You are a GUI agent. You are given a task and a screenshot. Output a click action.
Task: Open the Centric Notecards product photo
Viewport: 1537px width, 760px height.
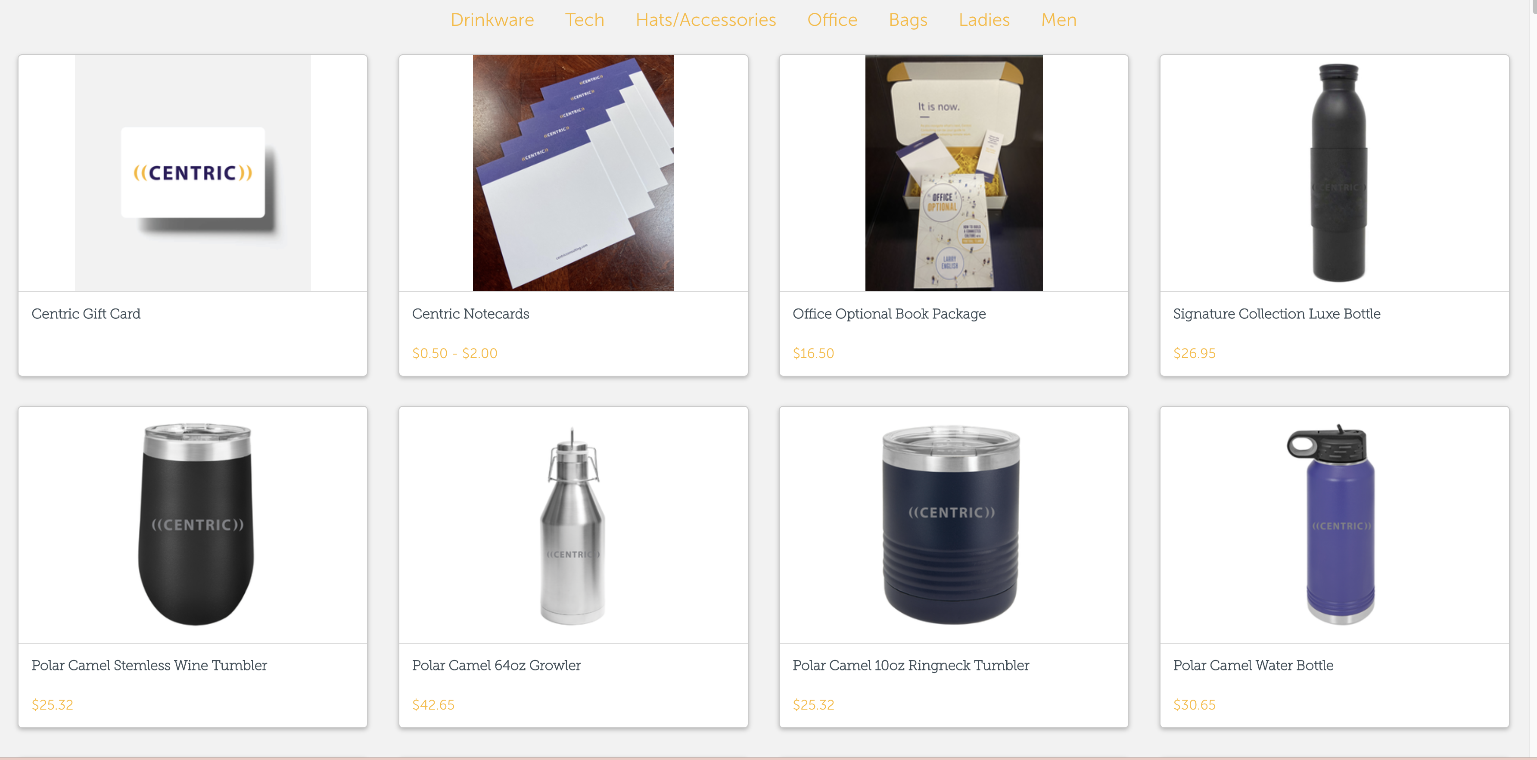[x=573, y=173]
